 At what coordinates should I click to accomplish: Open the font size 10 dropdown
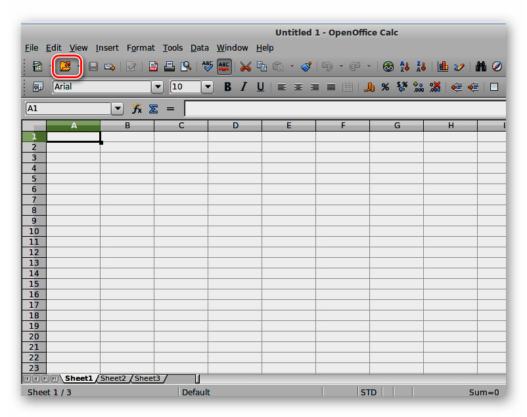click(208, 87)
